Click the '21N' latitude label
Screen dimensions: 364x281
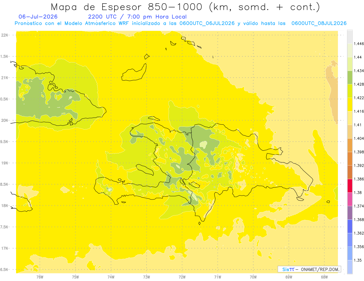(5, 78)
